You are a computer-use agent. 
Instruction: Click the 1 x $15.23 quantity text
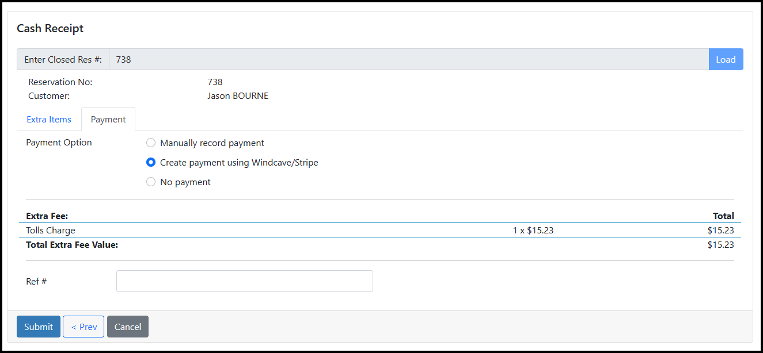pos(533,231)
